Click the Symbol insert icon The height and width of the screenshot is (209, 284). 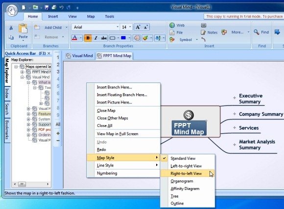pyautogui.click(x=172, y=40)
